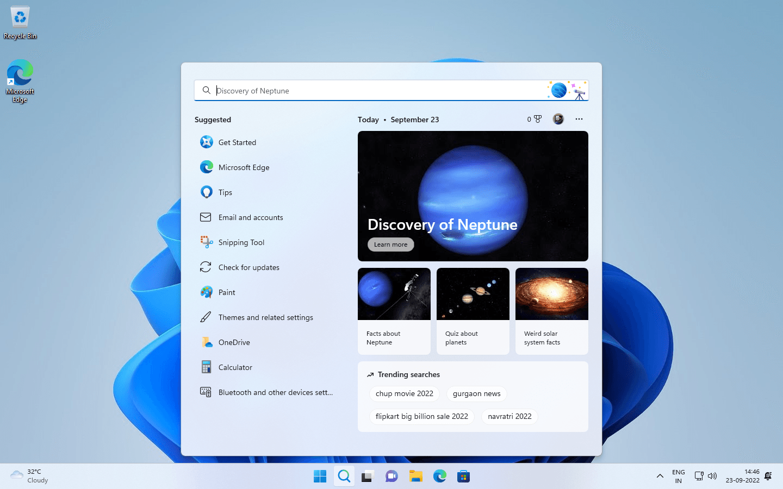Open the user profile avatar
783x489 pixels.
(558, 119)
